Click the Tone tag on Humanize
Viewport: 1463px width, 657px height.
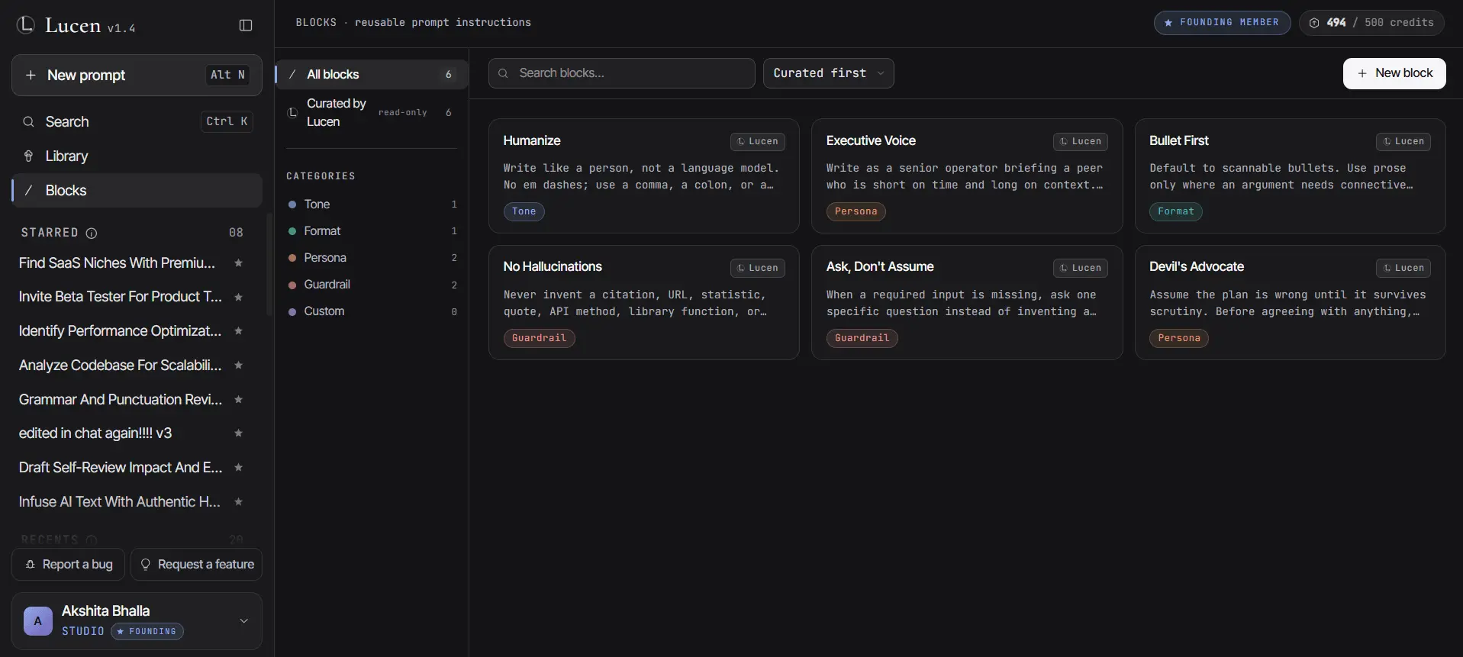[524, 211]
